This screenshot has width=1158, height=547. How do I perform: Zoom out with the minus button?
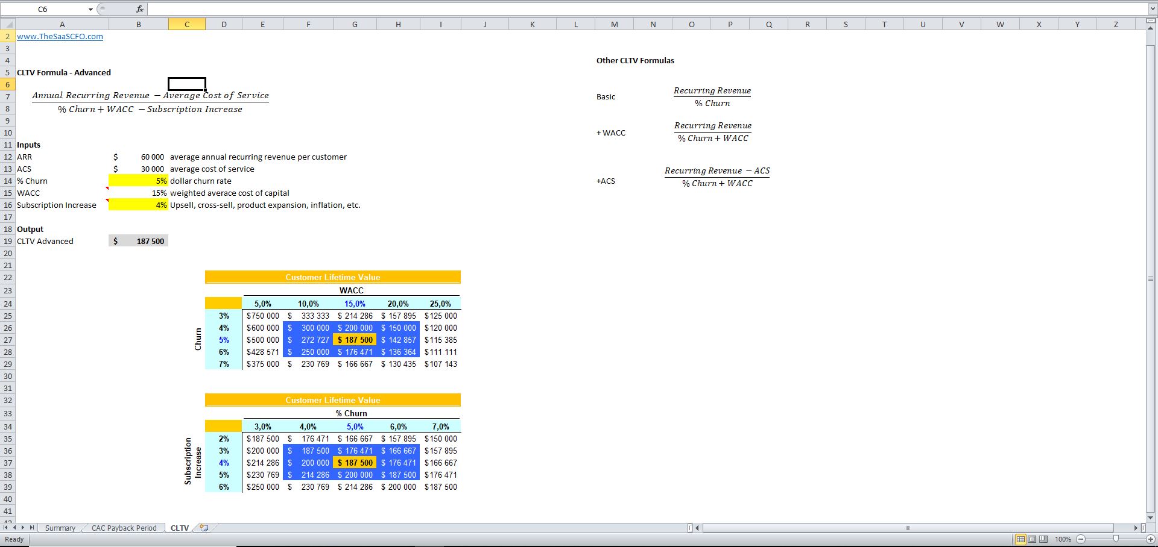pyautogui.click(x=1081, y=540)
